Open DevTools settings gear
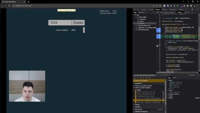 [192, 9]
